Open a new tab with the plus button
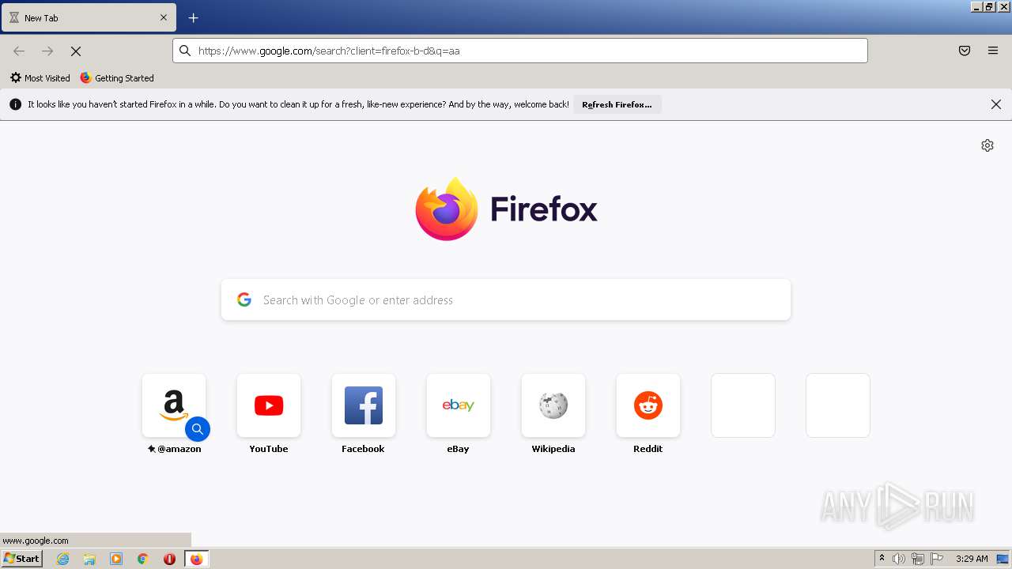The width and height of the screenshot is (1012, 569). (x=193, y=17)
